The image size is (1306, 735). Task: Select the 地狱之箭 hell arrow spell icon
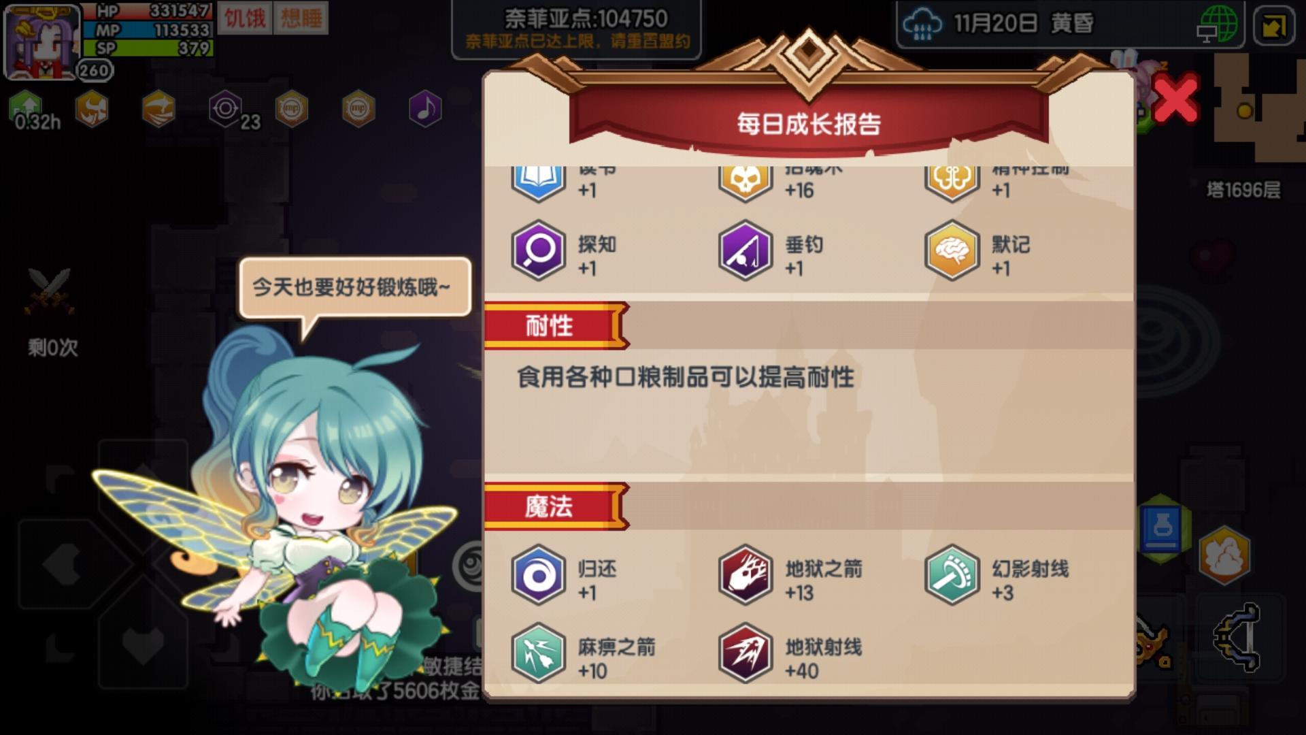tap(746, 575)
